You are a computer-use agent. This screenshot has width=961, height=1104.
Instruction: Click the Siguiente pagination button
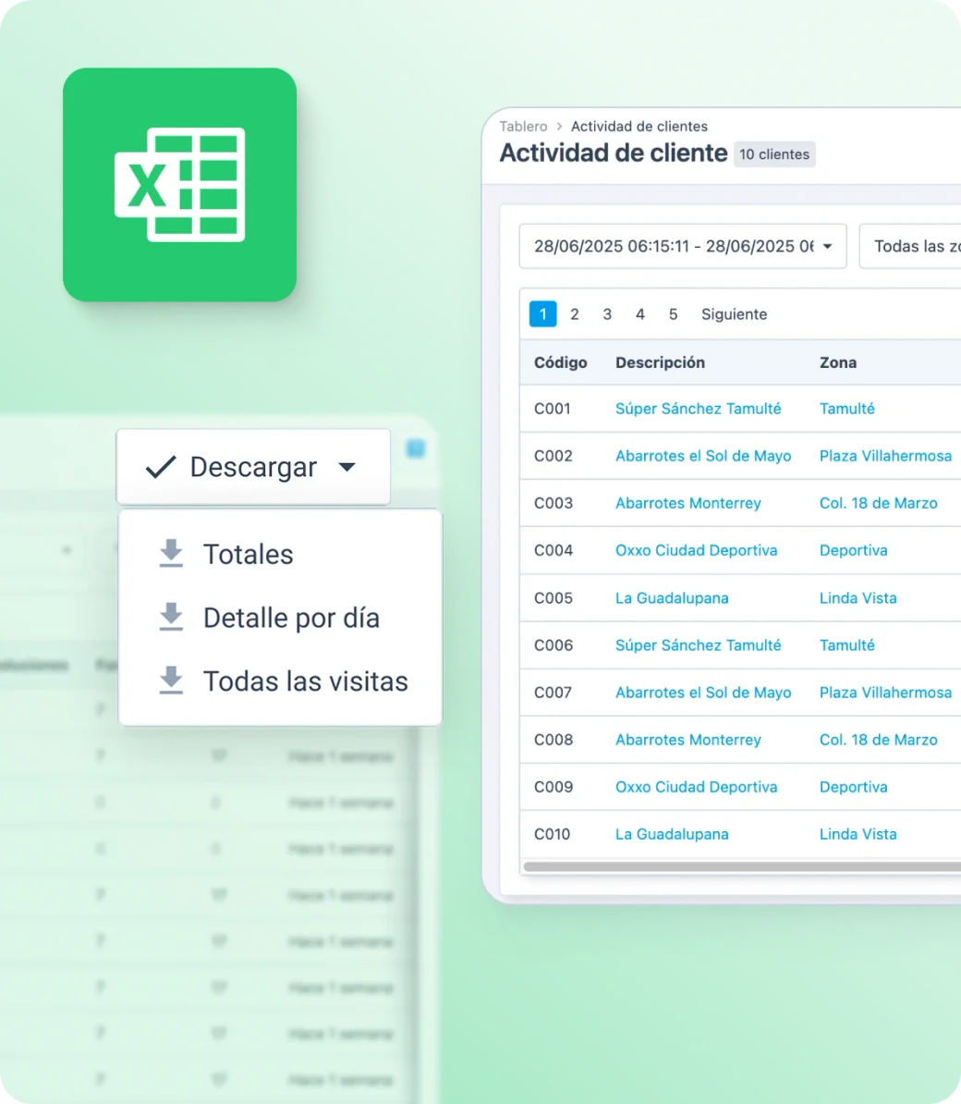coord(734,314)
